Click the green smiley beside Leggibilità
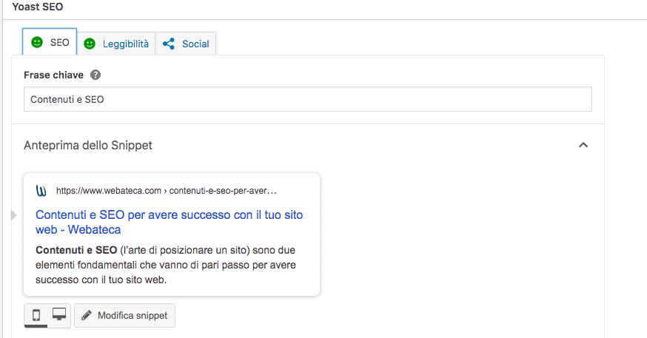 coord(90,44)
